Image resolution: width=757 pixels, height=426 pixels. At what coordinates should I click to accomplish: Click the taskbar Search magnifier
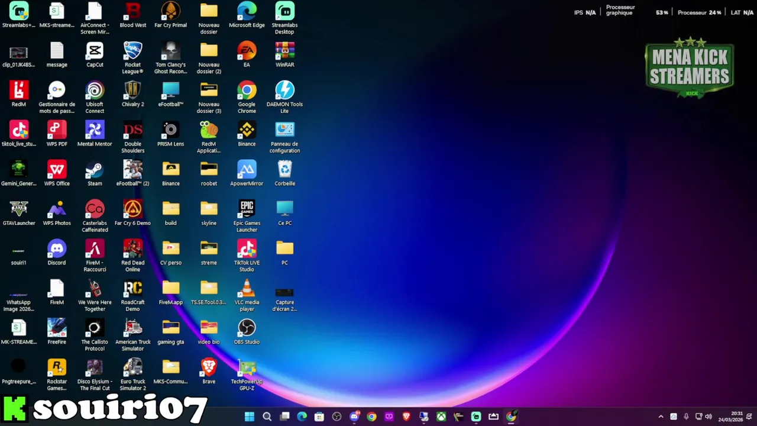pos(267,417)
